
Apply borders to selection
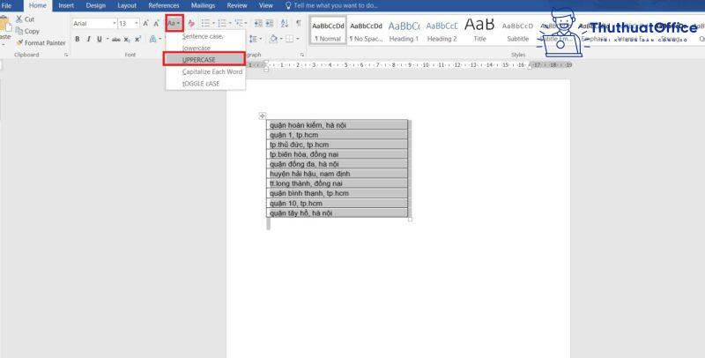tap(289, 39)
